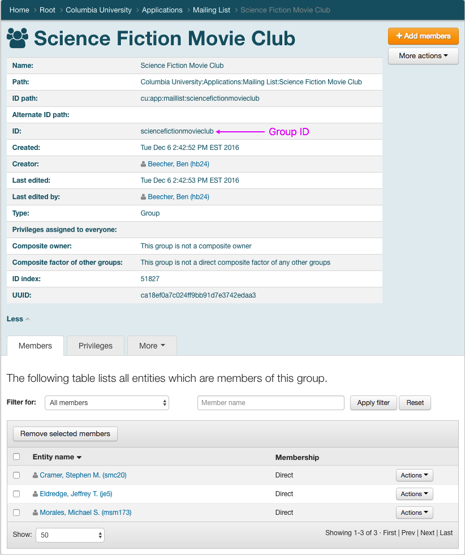Go to Root in the breadcrumb

(48, 10)
